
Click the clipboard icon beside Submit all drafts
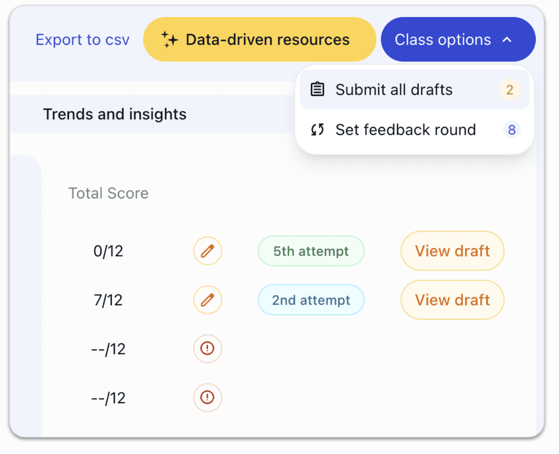[317, 89]
